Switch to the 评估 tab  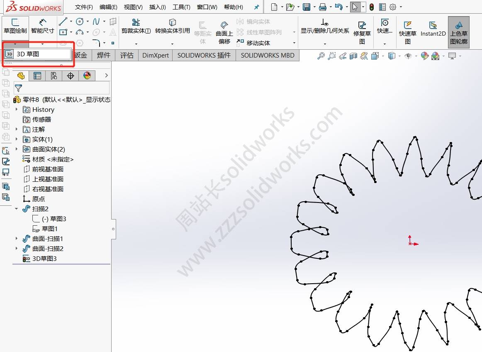pos(127,55)
